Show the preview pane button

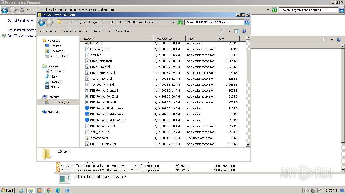[237, 31]
